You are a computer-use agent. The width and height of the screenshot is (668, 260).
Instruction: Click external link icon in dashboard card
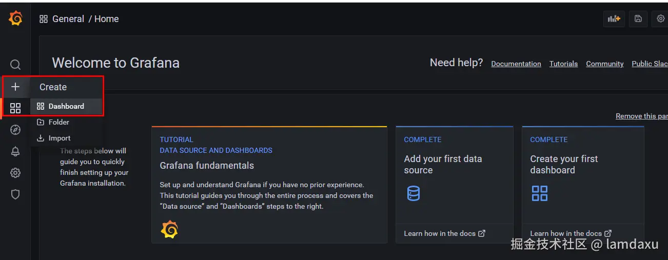[608, 233]
